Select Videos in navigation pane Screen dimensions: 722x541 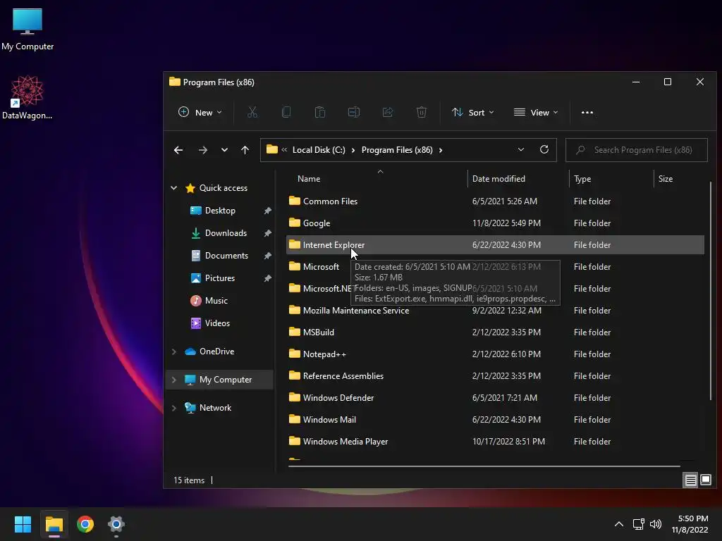[x=217, y=323]
